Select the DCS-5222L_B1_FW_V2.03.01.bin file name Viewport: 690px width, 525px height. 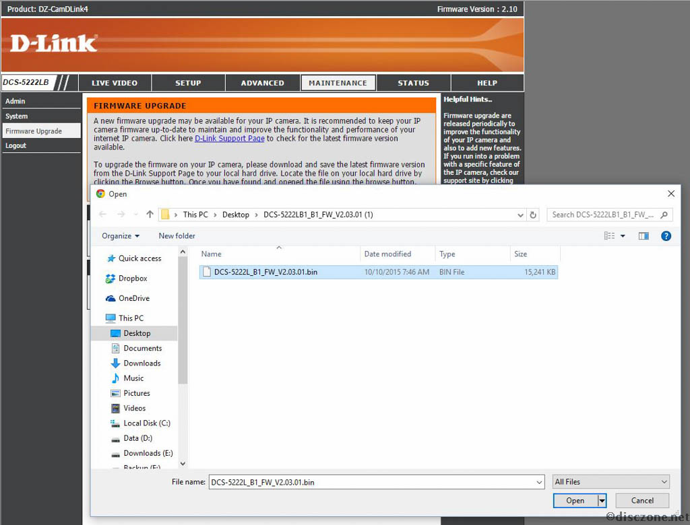265,272
